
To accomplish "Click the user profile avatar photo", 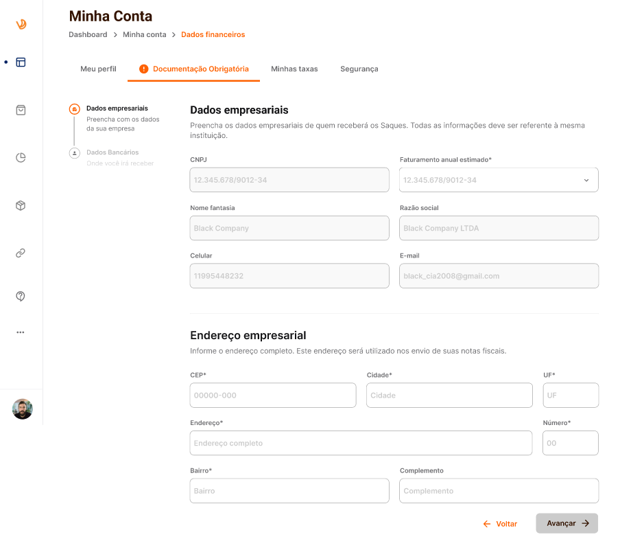I will (22, 409).
